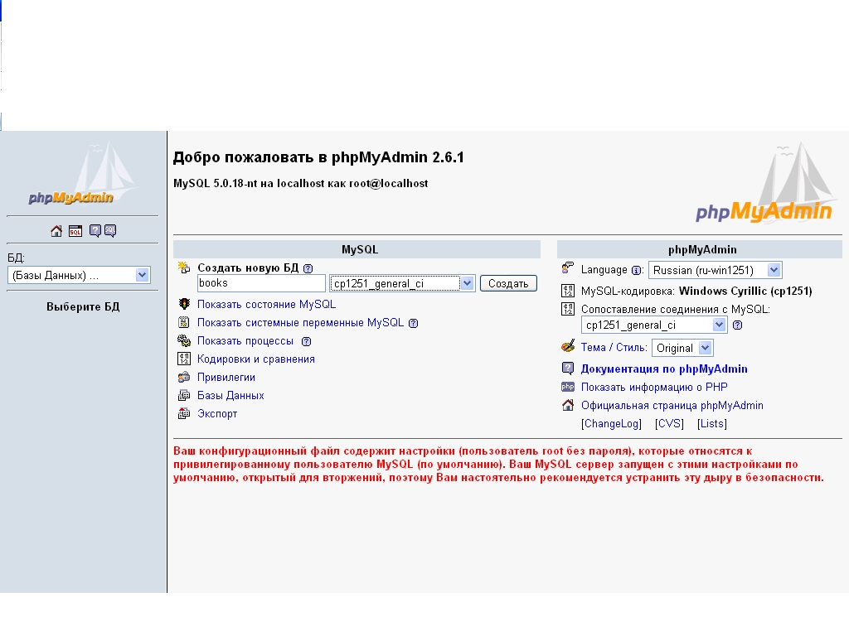This screenshot has height=636, width=849.
Task: Open the CVS link
Action: point(669,423)
